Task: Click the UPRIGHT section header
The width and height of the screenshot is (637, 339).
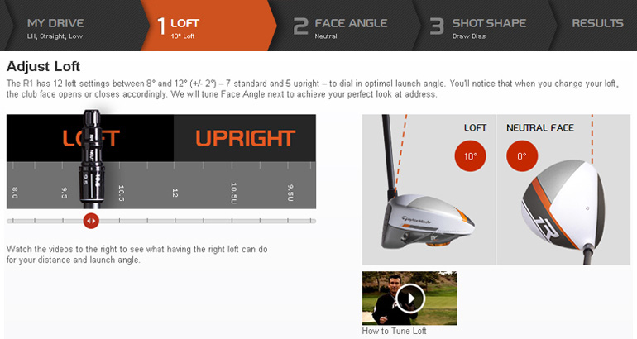Action: click(x=245, y=138)
